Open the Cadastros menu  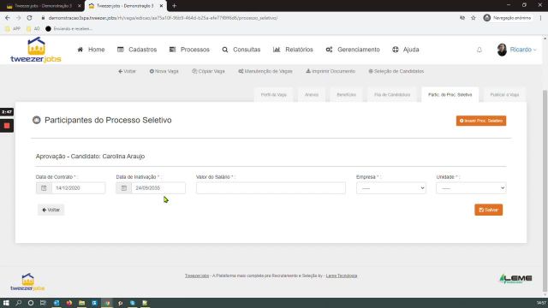[137, 50]
